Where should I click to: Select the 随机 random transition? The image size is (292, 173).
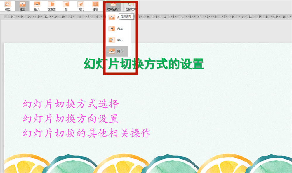point(95,6)
